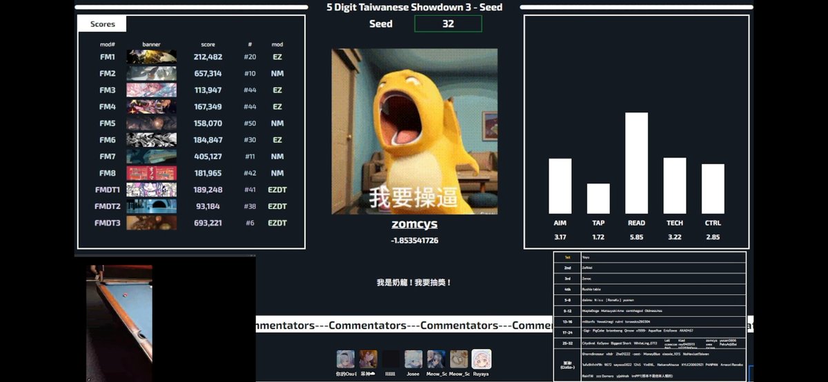Click the FM3 score 113,947
The height and width of the screenshot is (382, 828).
208,90
